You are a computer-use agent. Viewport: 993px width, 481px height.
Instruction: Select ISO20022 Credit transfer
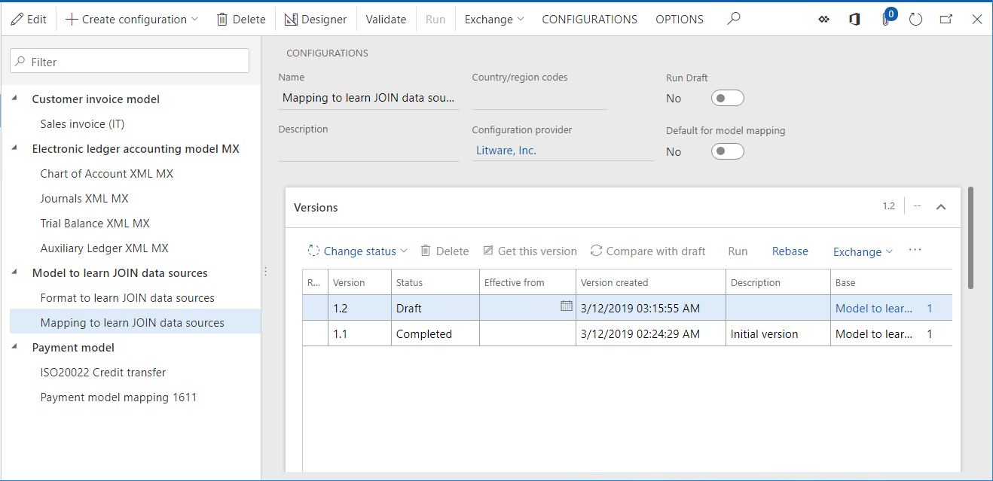[103, 372]
